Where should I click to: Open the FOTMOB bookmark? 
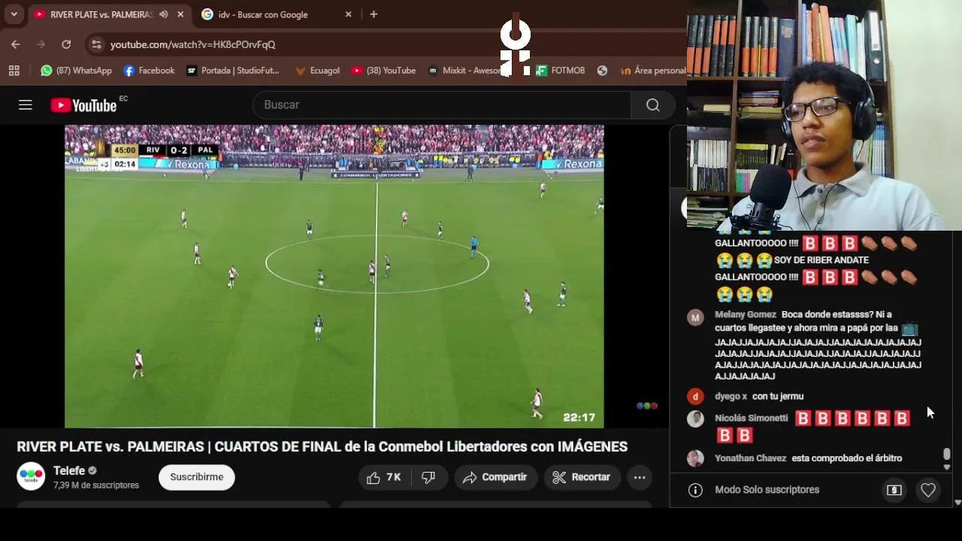[561, 71]
